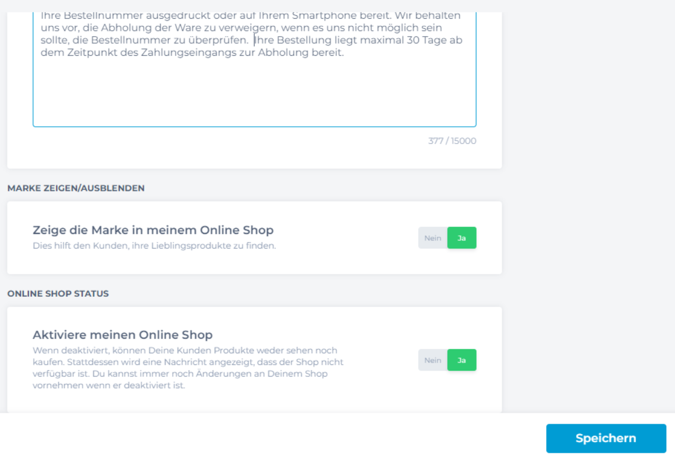This screenshot has height=458, width=675.
Task: Click the 'ONLINE SHOP STATUS' section heading
Action: pos(58,293)
